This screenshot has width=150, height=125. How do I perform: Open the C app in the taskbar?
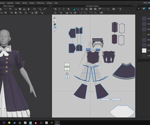coord(57,123)
